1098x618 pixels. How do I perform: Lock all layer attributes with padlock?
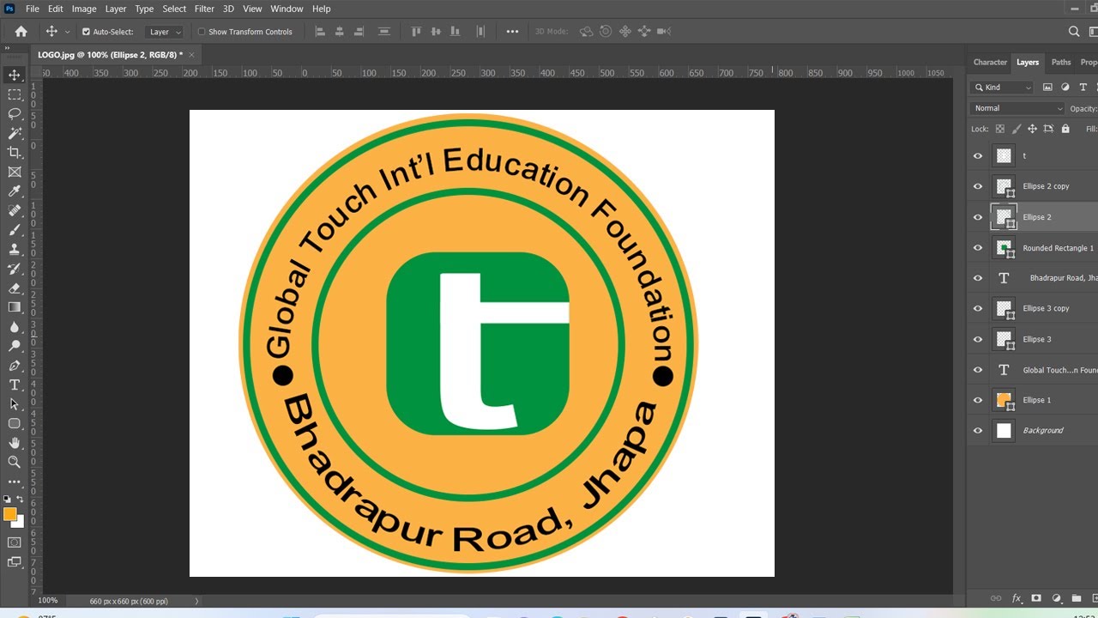pyautogui.click(x=1065, y=129)
